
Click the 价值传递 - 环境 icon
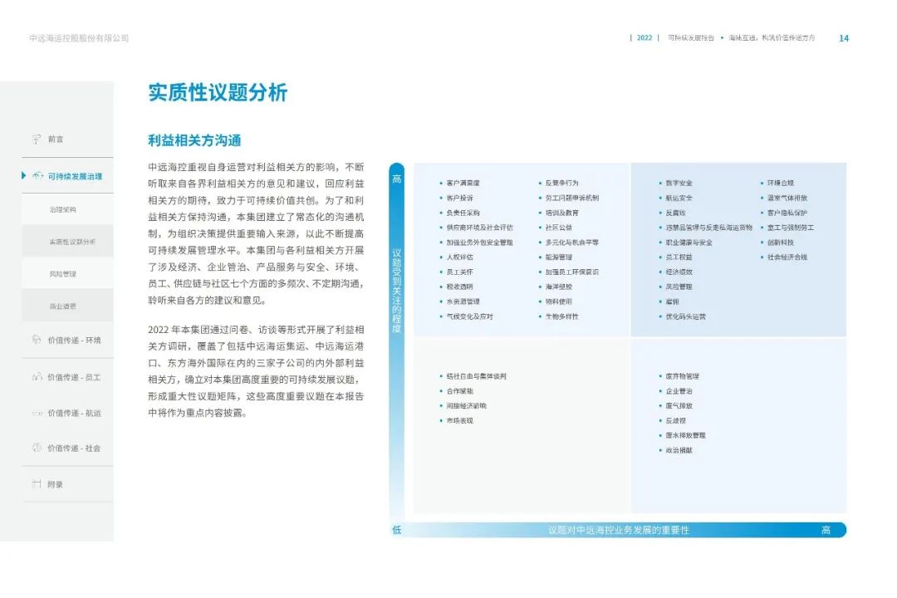[x=37, y=340]
